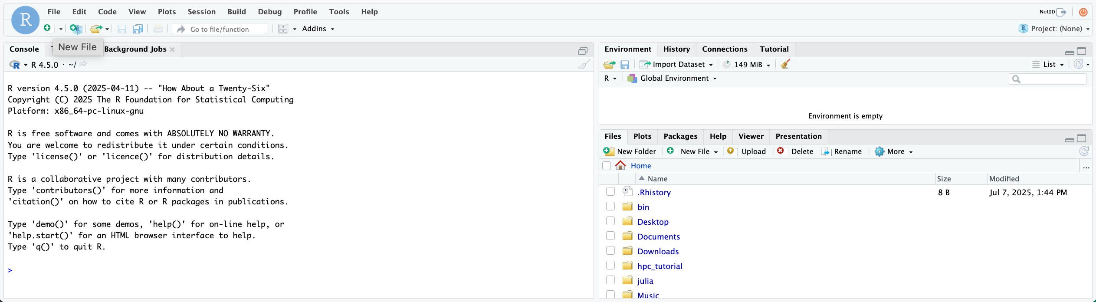
Task: Click the Create a project icon
Action: tap(76, 29)
